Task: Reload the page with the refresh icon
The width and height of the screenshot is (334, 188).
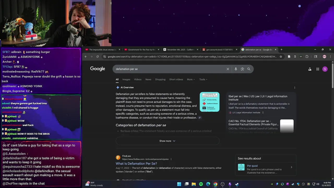Action: tap(98, 56)
